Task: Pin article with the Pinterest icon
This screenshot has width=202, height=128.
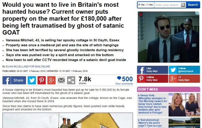Action: pyautogui.click(x=42, y=80)
